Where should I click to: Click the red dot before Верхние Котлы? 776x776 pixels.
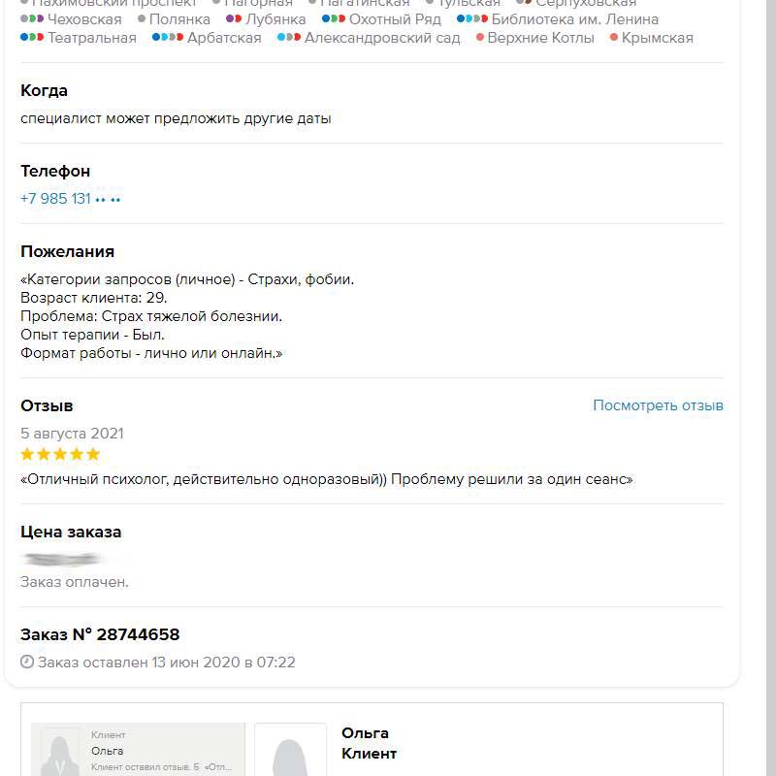481,38
